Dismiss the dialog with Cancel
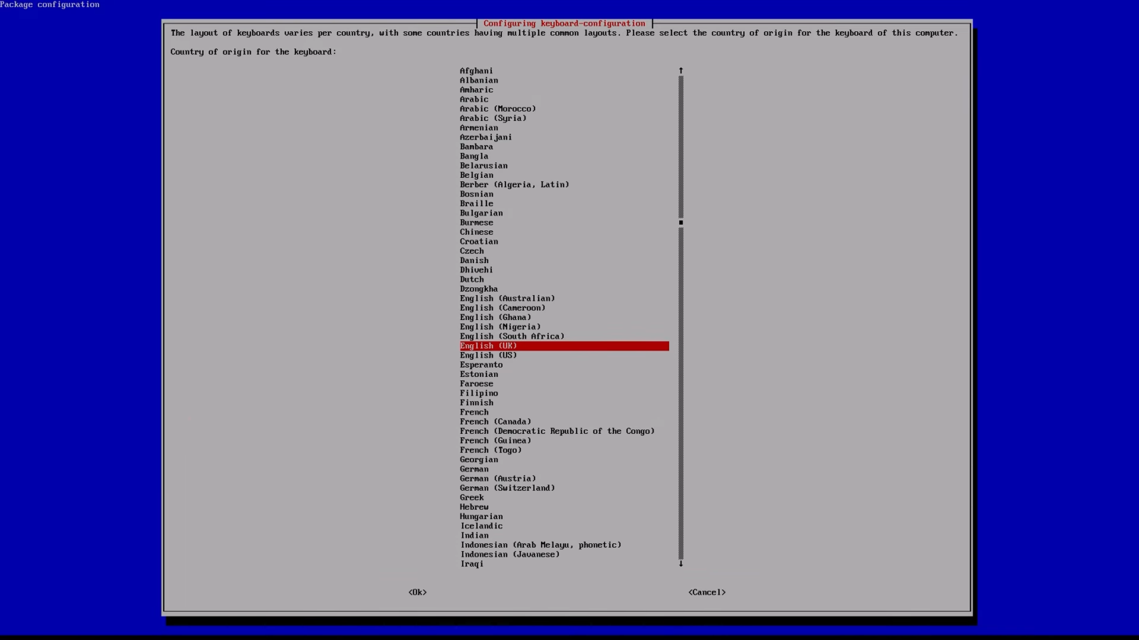The width and height of the screenshot is (1139, 640). [706, 592]
